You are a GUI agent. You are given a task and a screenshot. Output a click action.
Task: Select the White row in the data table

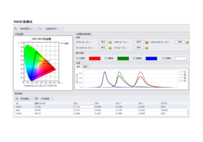(x=100, y=114)
